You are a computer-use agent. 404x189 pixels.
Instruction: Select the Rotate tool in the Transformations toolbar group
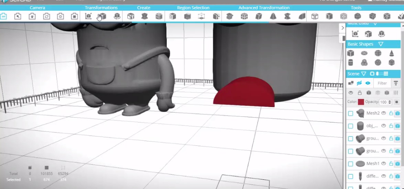point(117,16)
